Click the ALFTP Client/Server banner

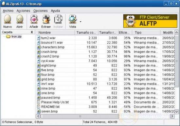[150, 21]
